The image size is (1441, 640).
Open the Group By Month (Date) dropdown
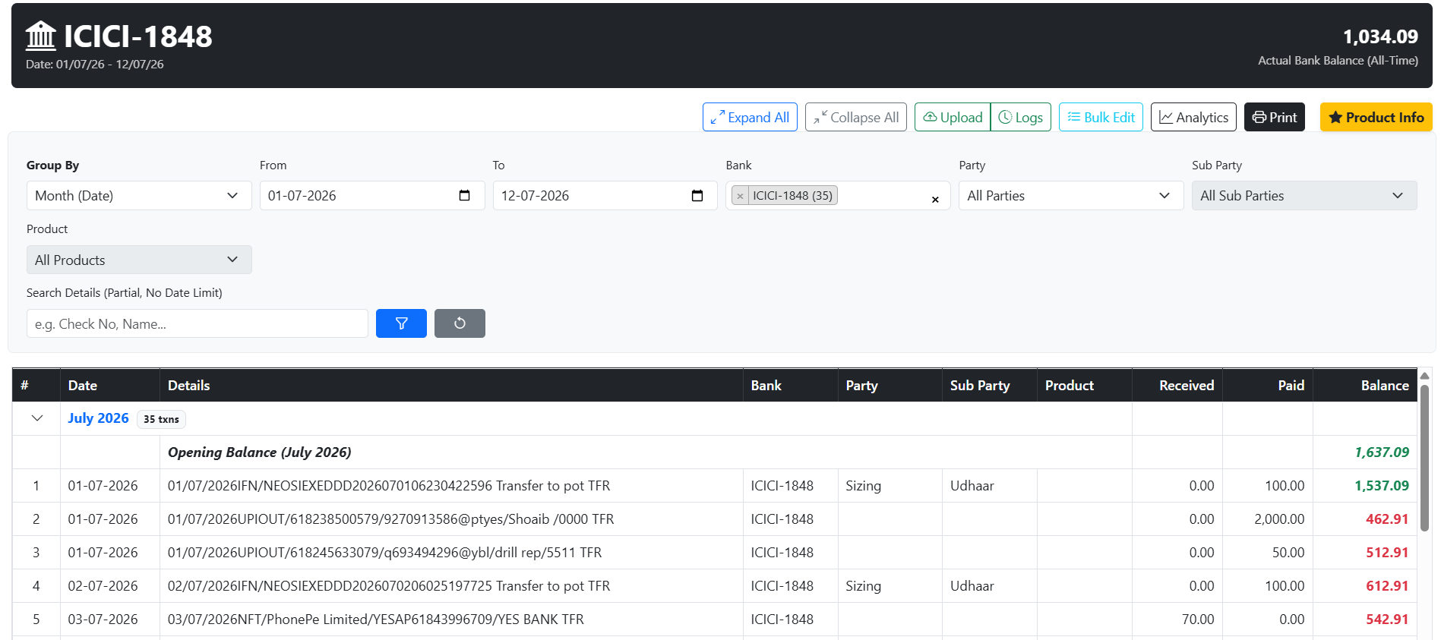coord(139,196)
